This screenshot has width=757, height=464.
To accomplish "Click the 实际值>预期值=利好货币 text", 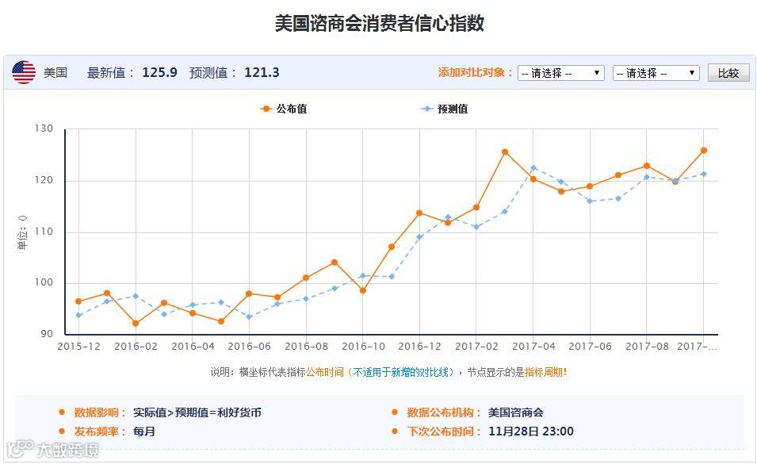I will point(197,412).
